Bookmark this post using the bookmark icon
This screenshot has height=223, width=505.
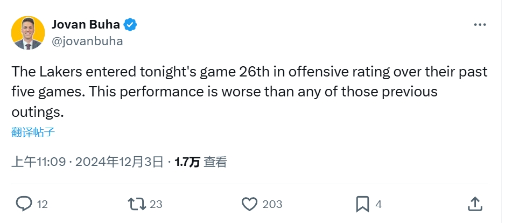pos(362,204)
